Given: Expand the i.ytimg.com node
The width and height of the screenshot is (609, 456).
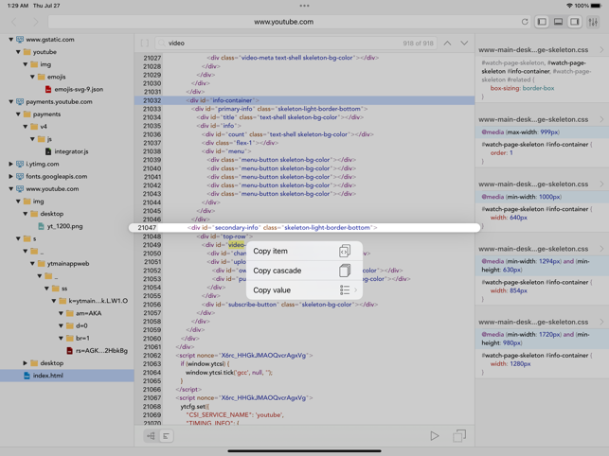Looking at the screenshot, I should (x=10, y=164).
